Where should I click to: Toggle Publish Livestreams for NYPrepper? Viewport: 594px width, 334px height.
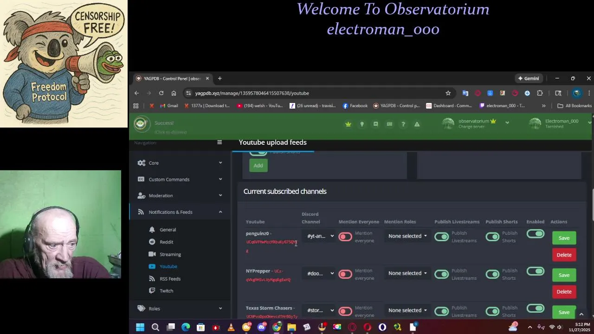point(441,274)
